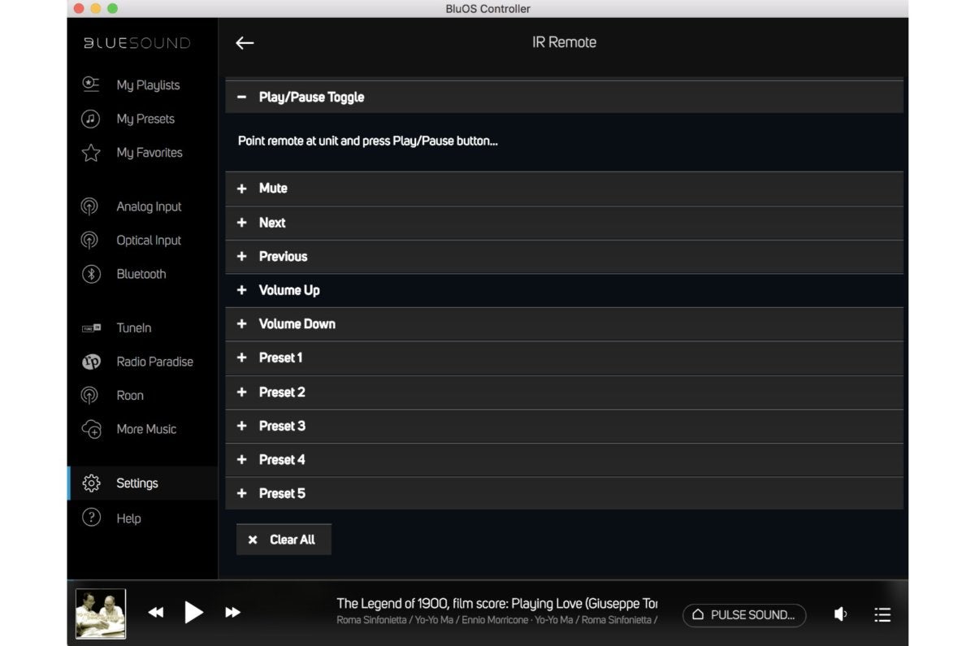Expand the Volume Down section
This screenshot has height=646, width=975.
click(x=564, y=323)
